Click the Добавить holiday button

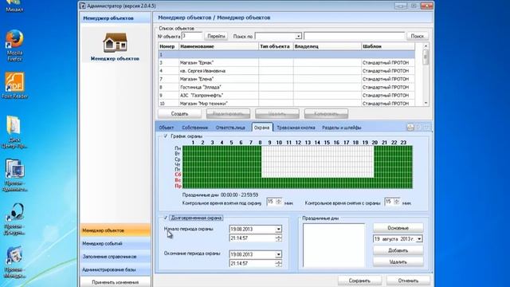398,250
